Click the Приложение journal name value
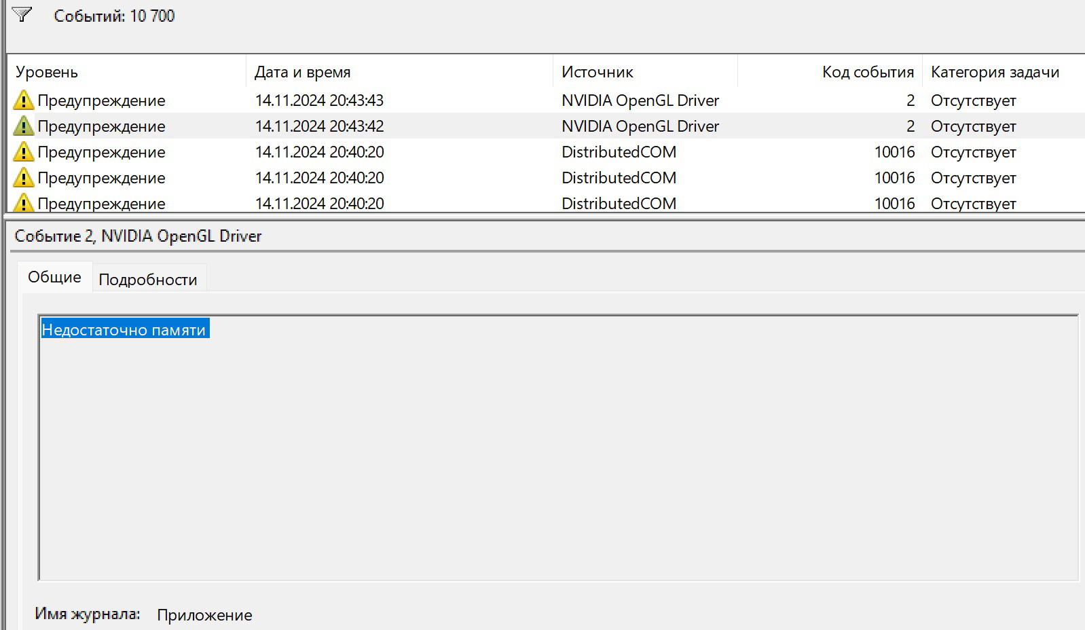Screen dimensions: 1085x630 click(204, 615)
